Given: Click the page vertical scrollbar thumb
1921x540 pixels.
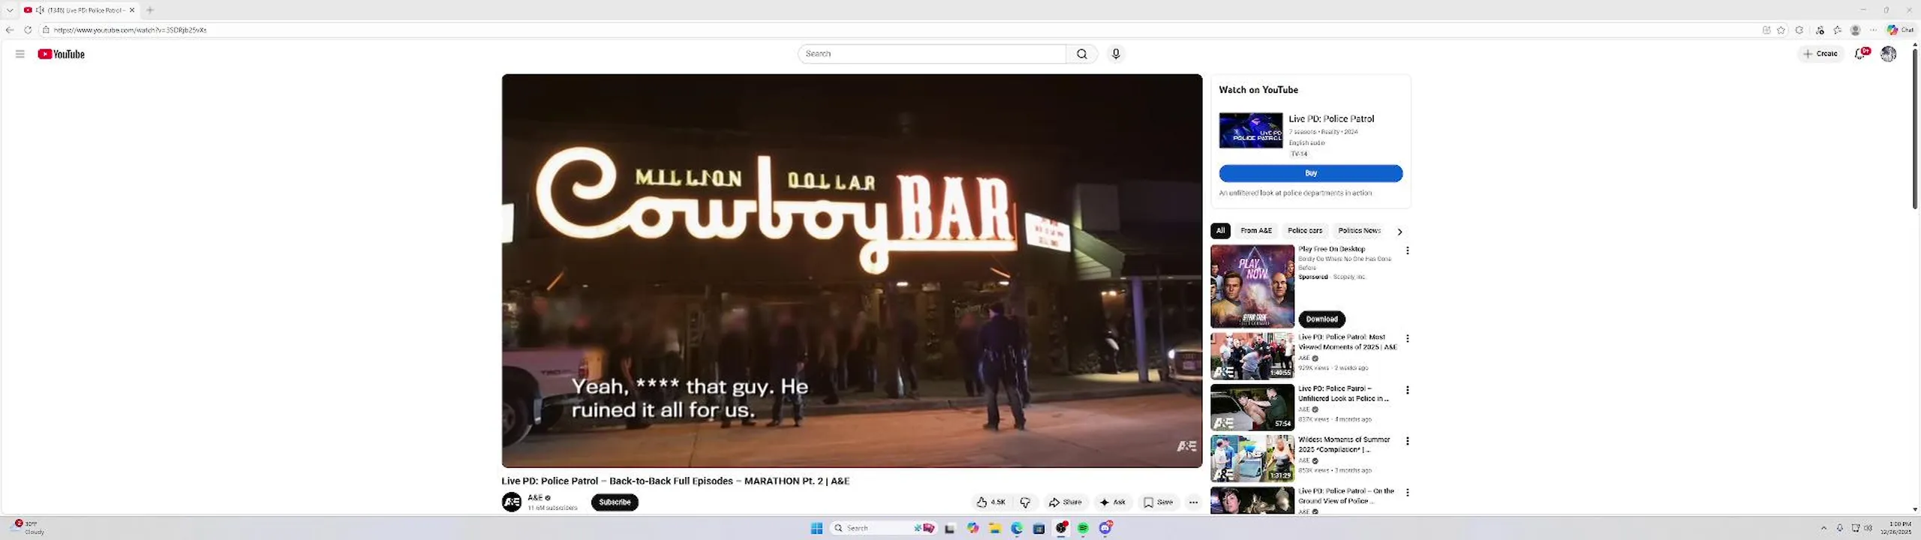Looking at the screenshot, I should click(x=1915, y=127).
